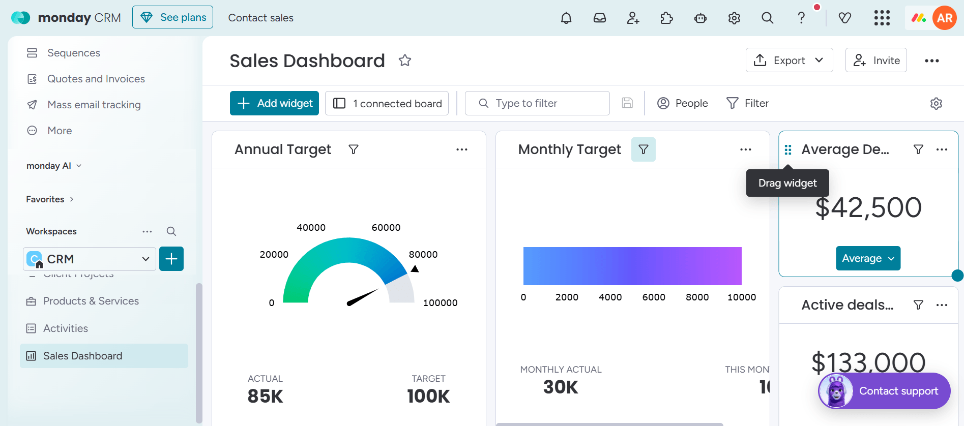Star the Sales Dashboard as favorite

coord(405,60)
